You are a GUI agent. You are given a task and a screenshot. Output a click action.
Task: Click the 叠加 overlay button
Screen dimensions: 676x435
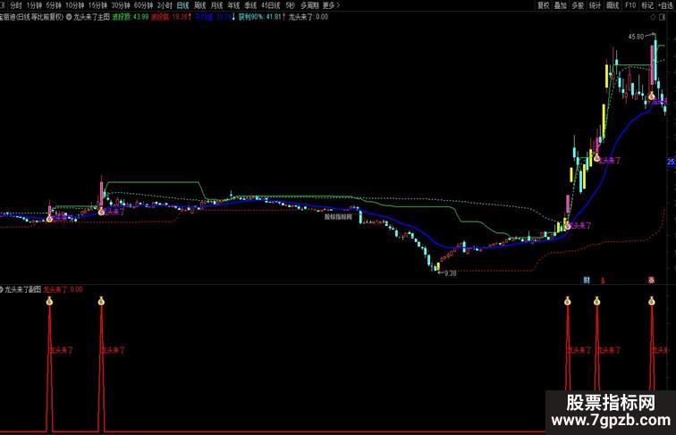[x=560, y=5]
